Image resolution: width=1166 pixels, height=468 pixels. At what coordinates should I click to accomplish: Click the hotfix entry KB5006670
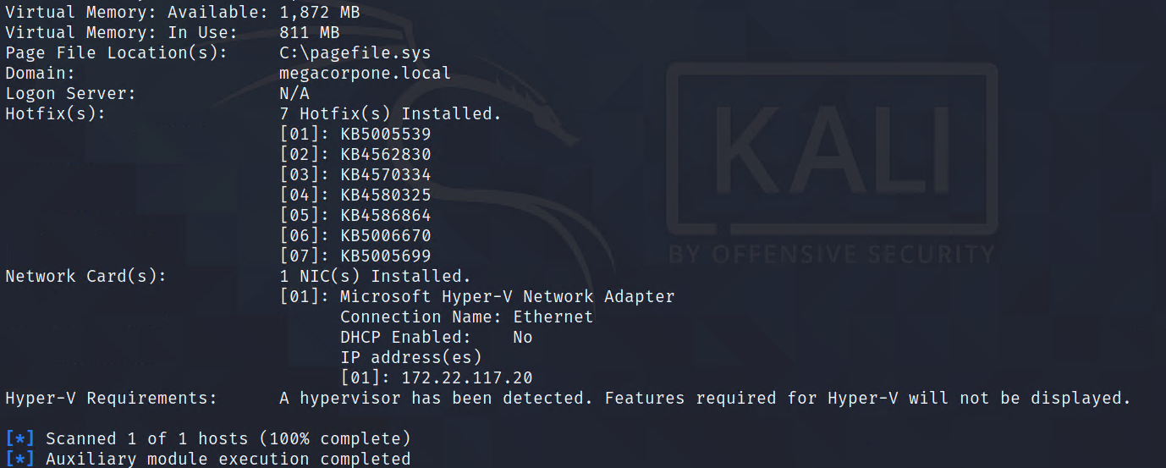[x=385, y=236]
